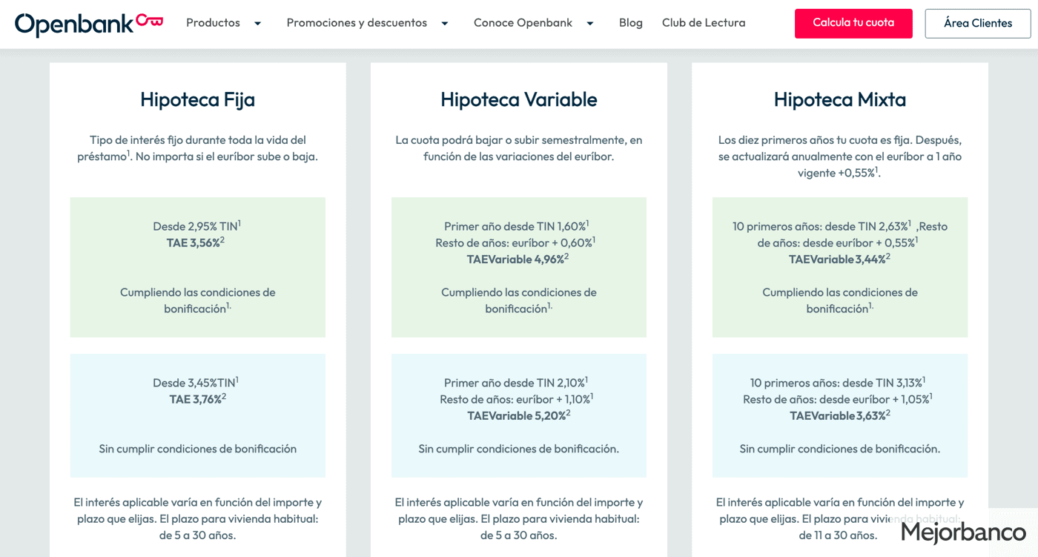
Task: Click Resto de años: euríbor + 0,60%
Action: pyautogui.click(x=516, y=243)
